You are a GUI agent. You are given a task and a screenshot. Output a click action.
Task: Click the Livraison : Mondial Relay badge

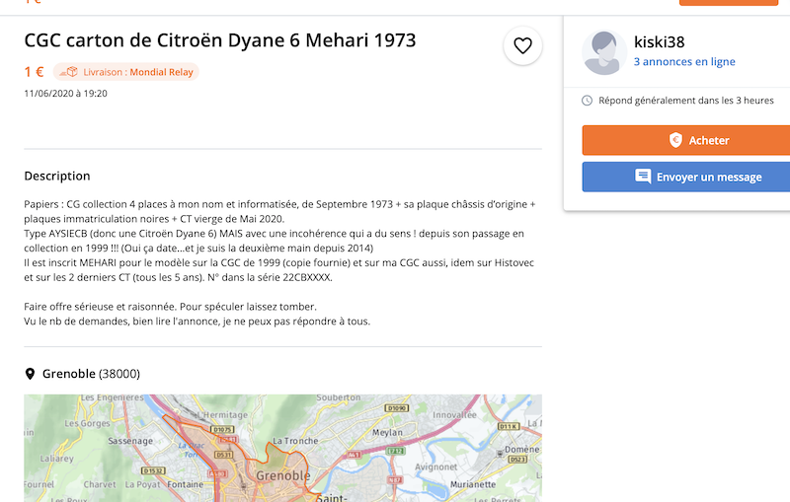[126, 72]
